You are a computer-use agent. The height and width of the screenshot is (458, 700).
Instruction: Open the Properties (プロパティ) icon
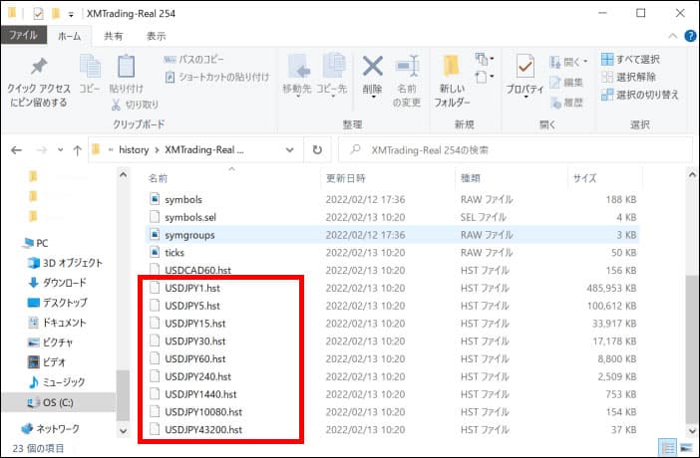tap(525, 76)
